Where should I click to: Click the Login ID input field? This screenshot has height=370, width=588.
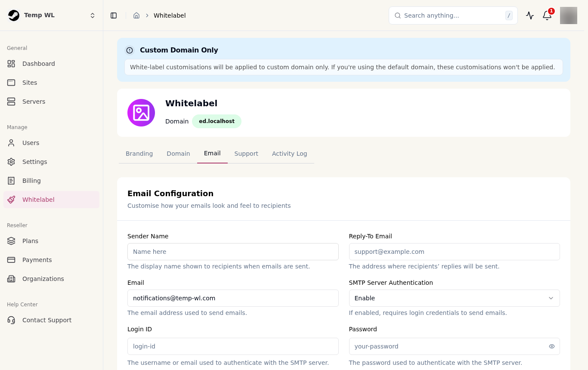[233, 346]
